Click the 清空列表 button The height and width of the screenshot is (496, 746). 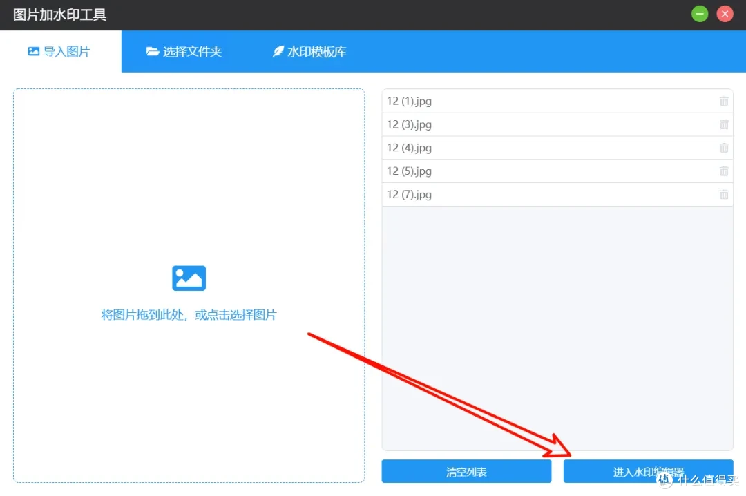[x=466, y=471]
